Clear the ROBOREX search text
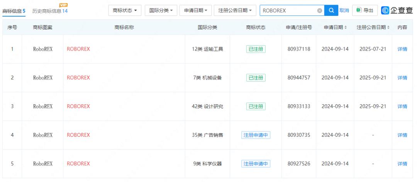This screenshot has height=182, width=417. (319, 11)
